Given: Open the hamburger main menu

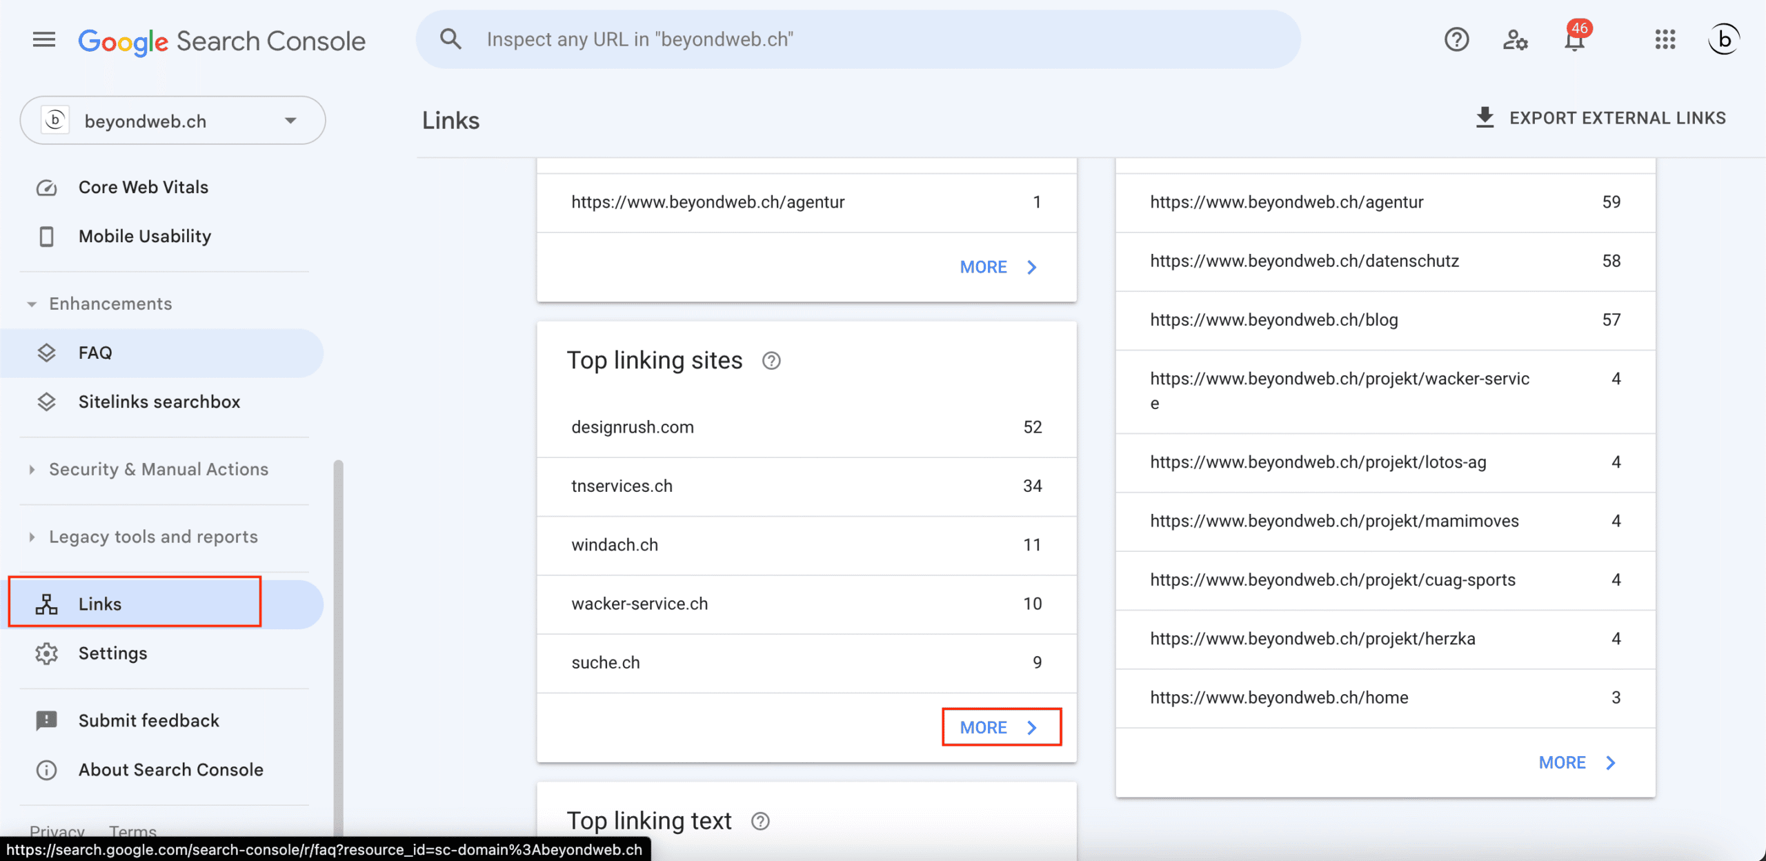Looking at the screenshot, I should pyautogui.click(x=44, y=39).
